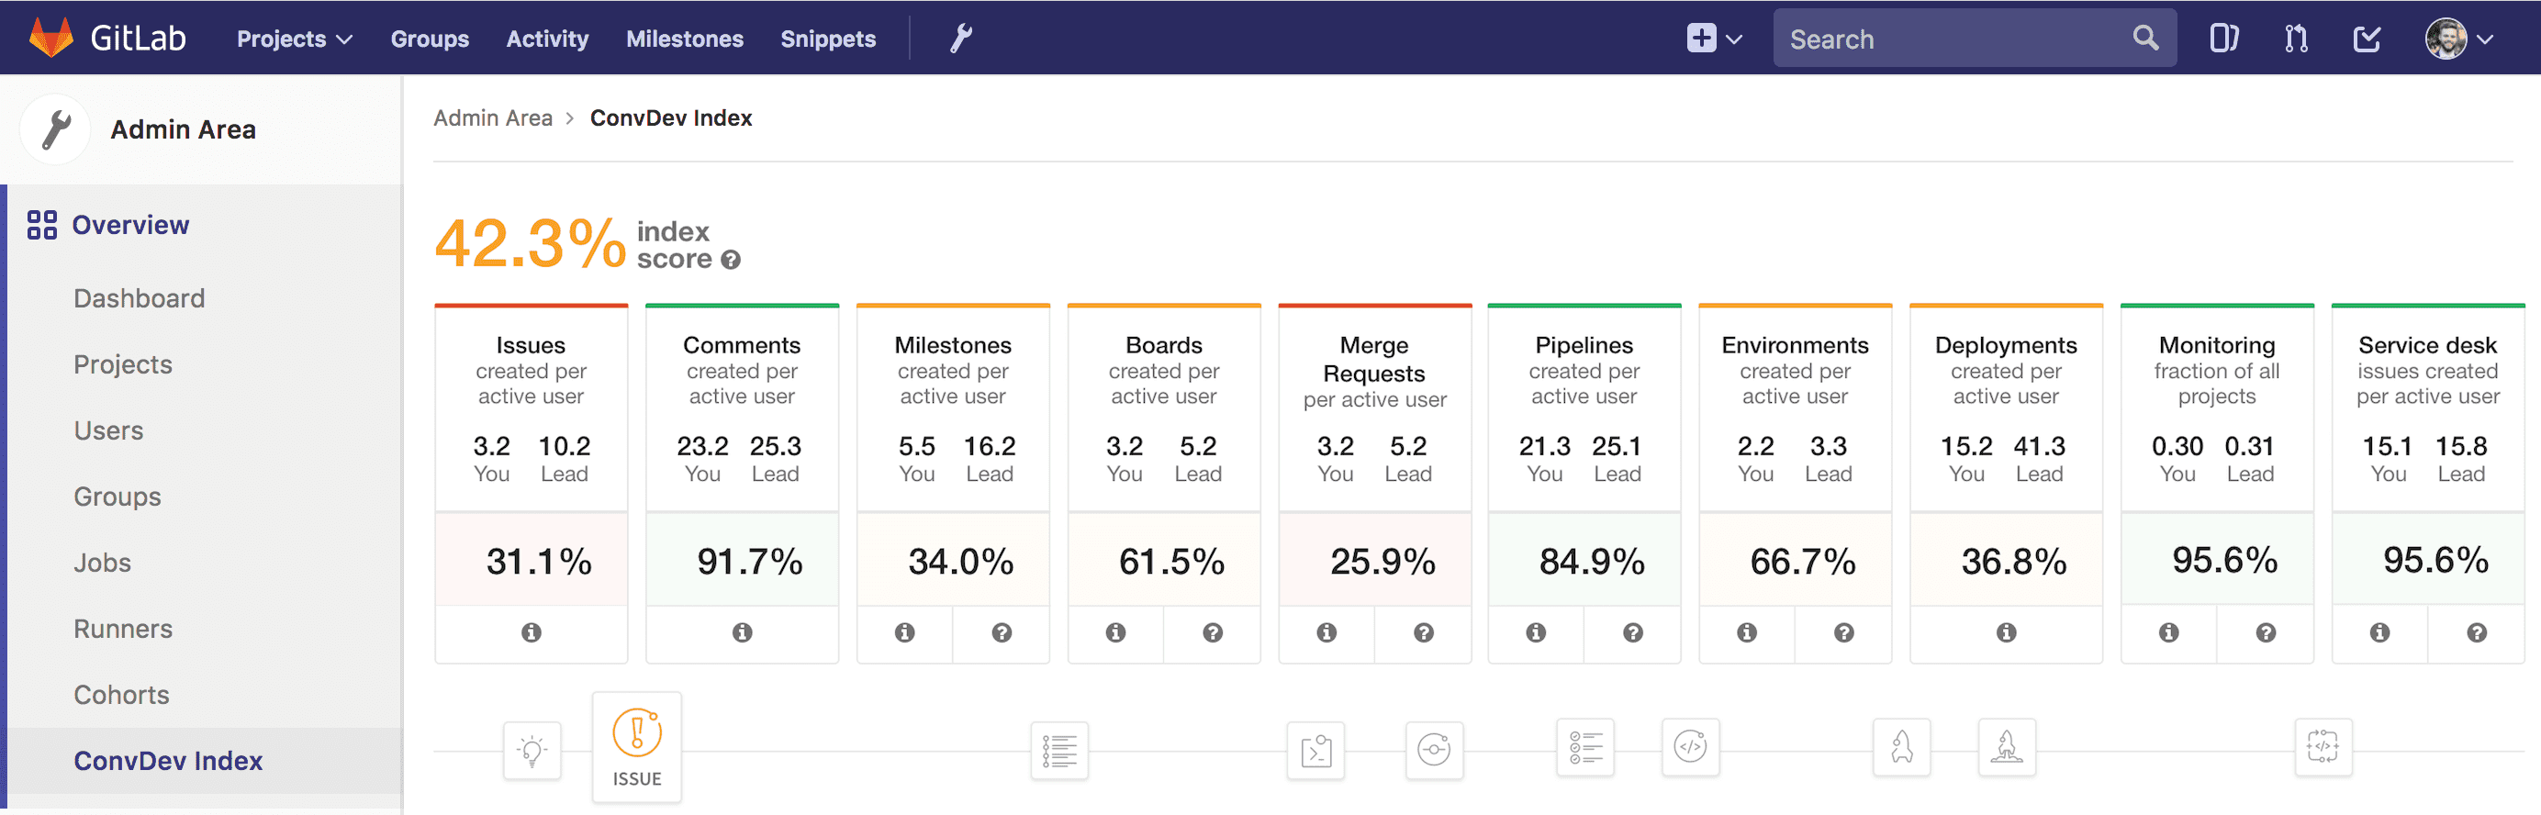The height and width of the screenshot is (815, 2541).
Task: Open the admin wrench icon in navbar
Action: (x=960, y=39)
